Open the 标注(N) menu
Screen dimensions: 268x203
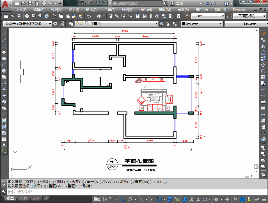point(146,10)
